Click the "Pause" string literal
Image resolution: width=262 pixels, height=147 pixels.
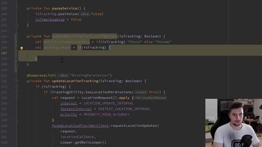tap(135, 42)
